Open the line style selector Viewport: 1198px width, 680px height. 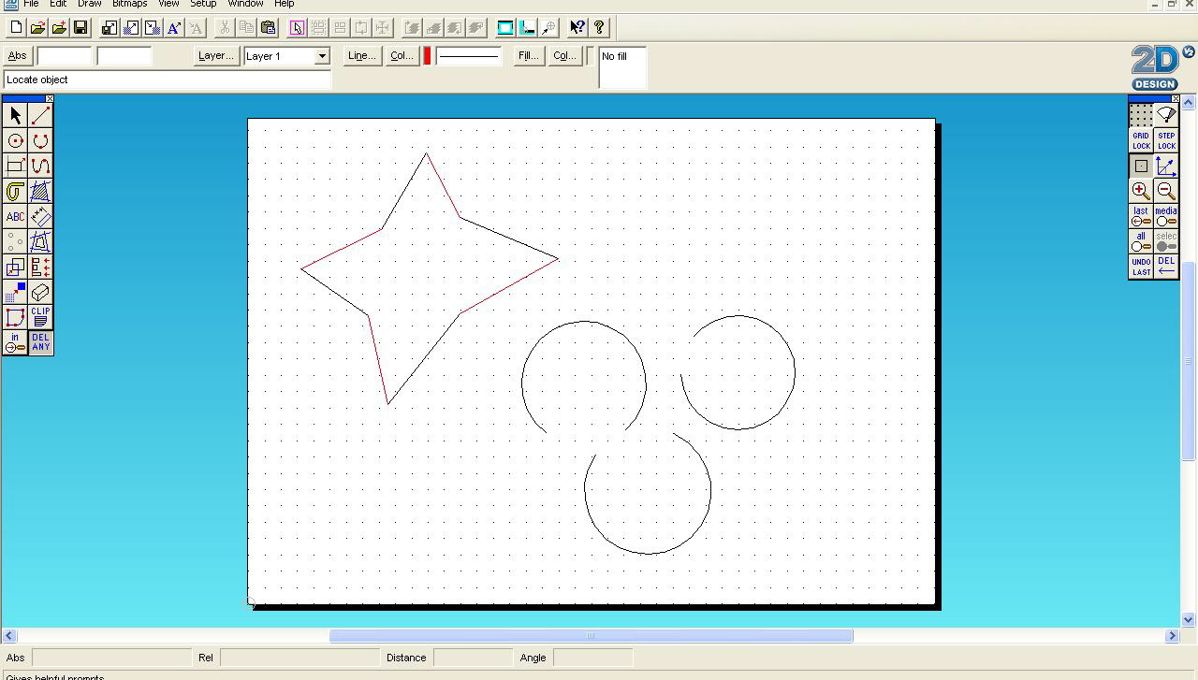coord(468,56)
